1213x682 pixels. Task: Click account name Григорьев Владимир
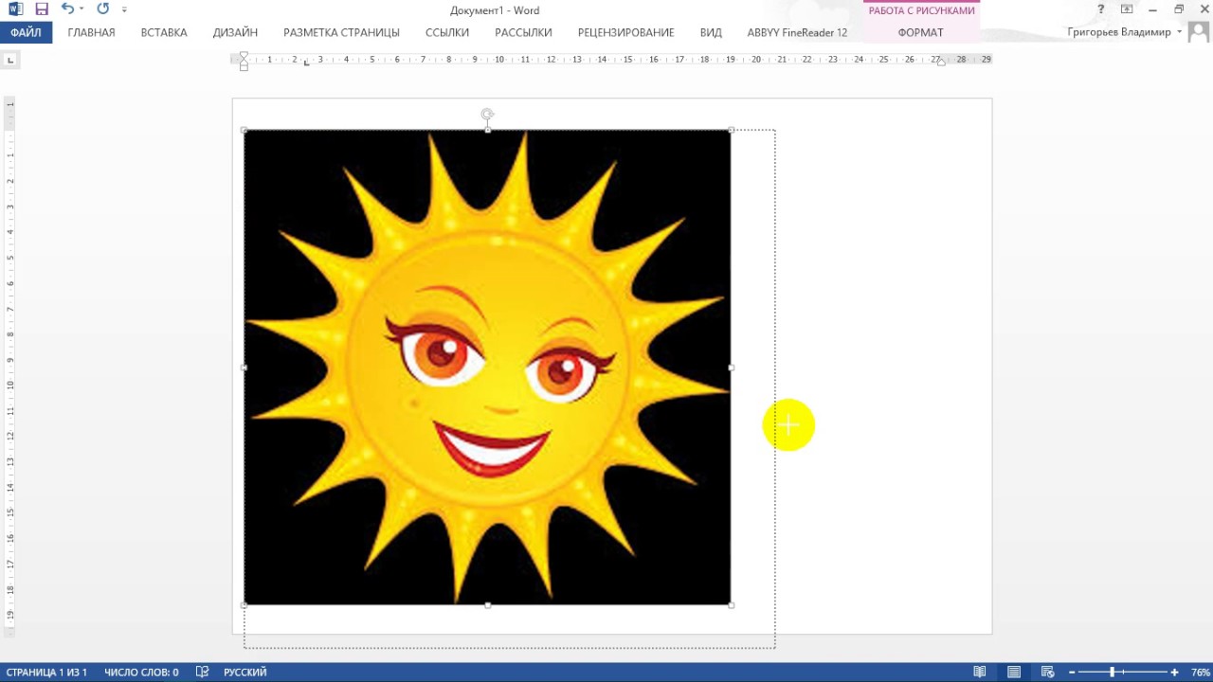point(1119,32)
